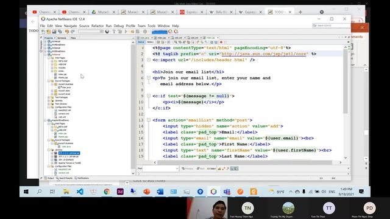Open the Profile menu
Image resolution: width=390 pixels, height=219 pixels.
coord(130,26)
